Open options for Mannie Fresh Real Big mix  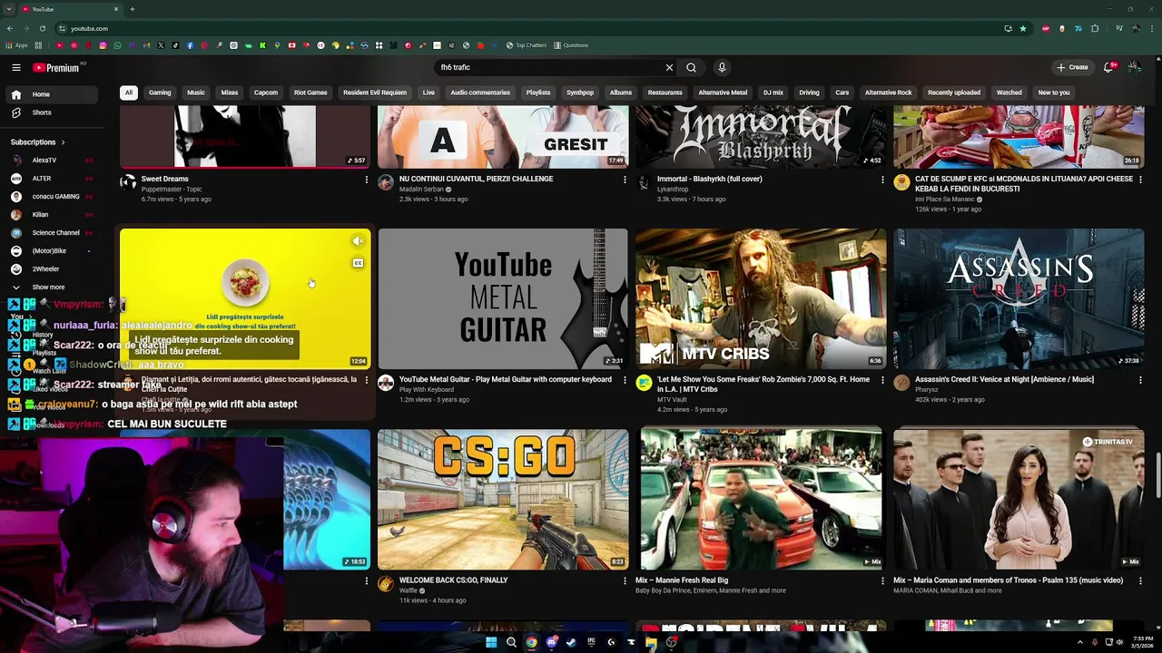pyautogui.click(x=881, y=580)
